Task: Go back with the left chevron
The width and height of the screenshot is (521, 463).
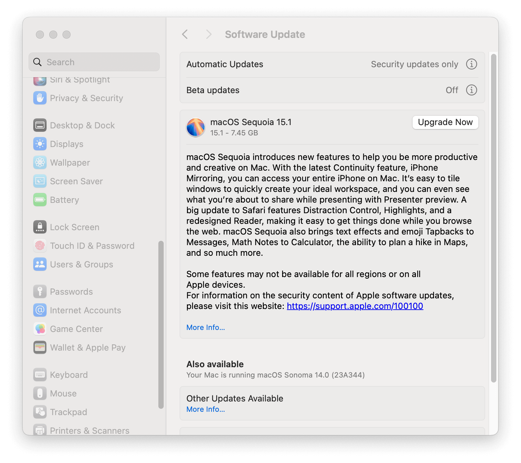Action: (185, 34)
